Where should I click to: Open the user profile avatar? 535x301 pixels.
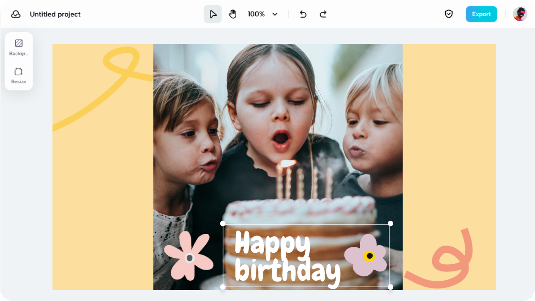[520, 14]
